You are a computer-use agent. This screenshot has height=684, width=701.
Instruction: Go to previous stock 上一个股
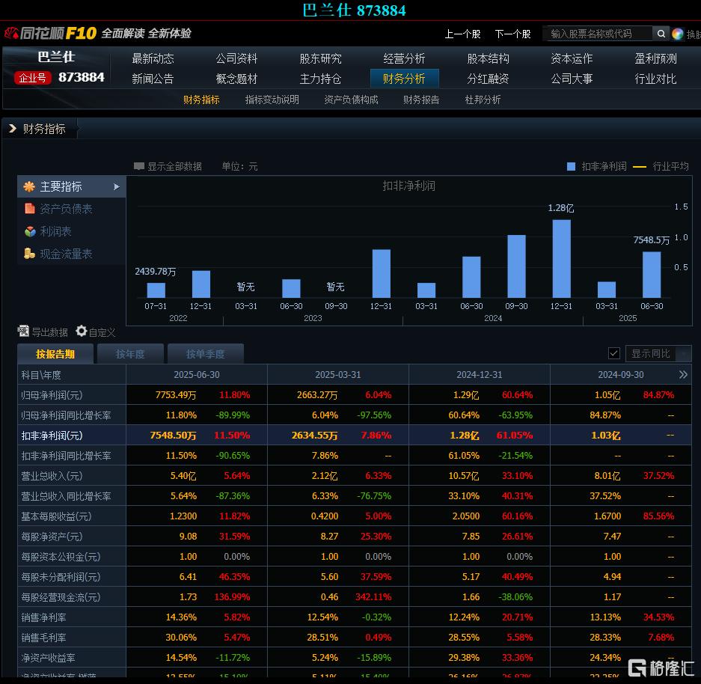click(x=462, y=34)
